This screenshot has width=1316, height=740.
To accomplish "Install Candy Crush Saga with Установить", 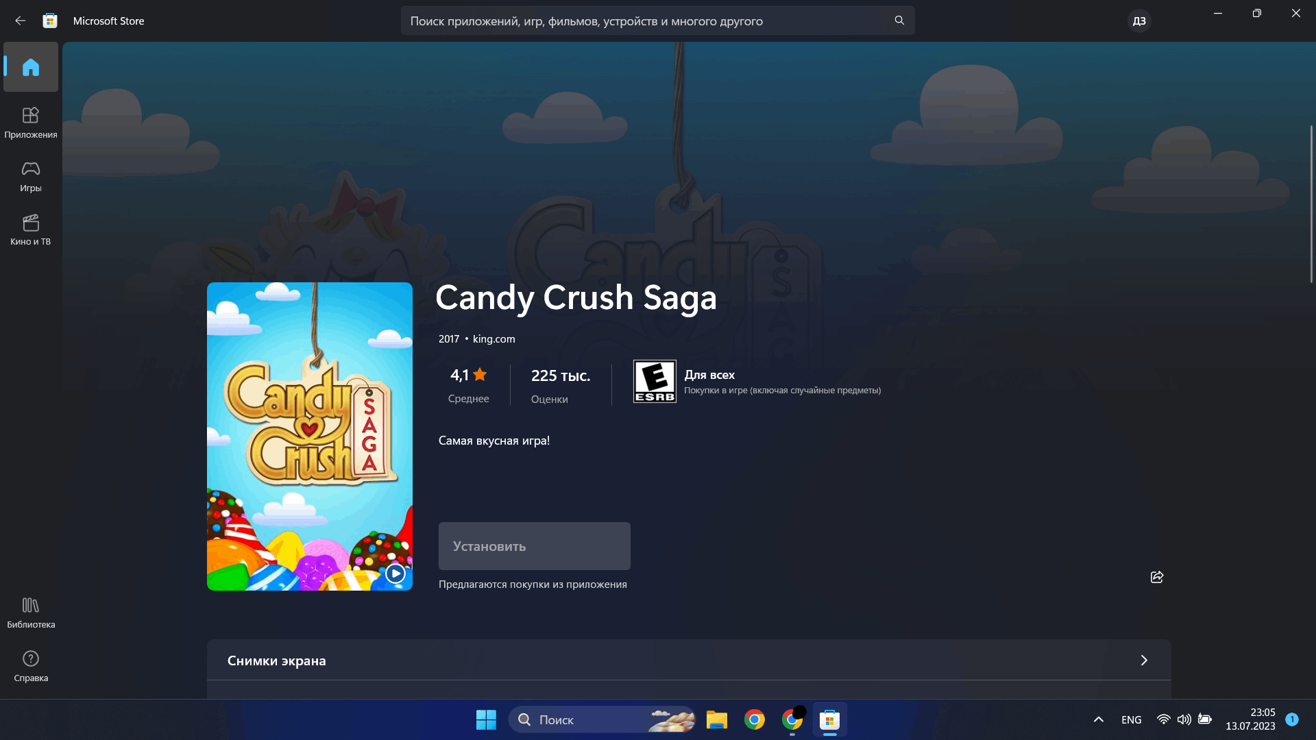I will point(535,546).
